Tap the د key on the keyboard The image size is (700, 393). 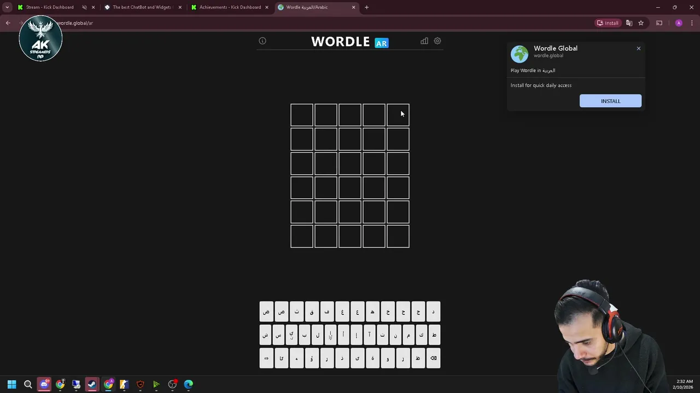click(433, 311)
